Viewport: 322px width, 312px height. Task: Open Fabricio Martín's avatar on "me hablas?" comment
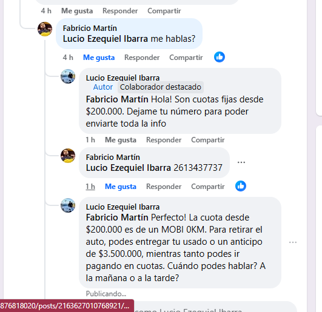[x=45, y=29]
